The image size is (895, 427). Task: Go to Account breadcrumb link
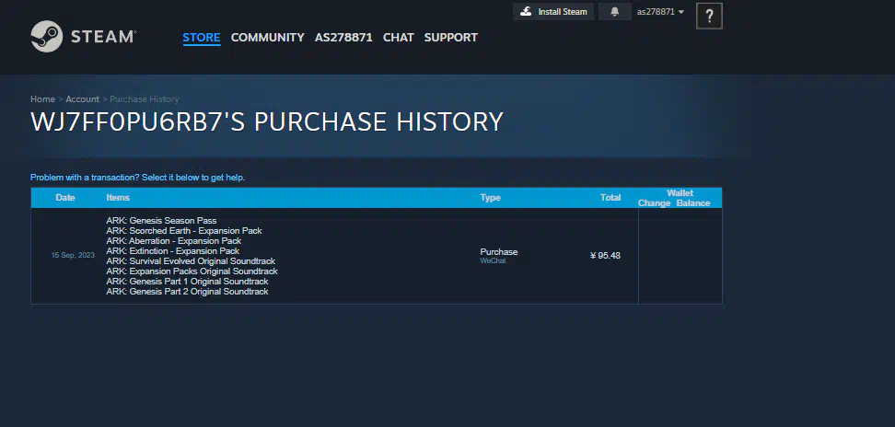coord(82,99)
